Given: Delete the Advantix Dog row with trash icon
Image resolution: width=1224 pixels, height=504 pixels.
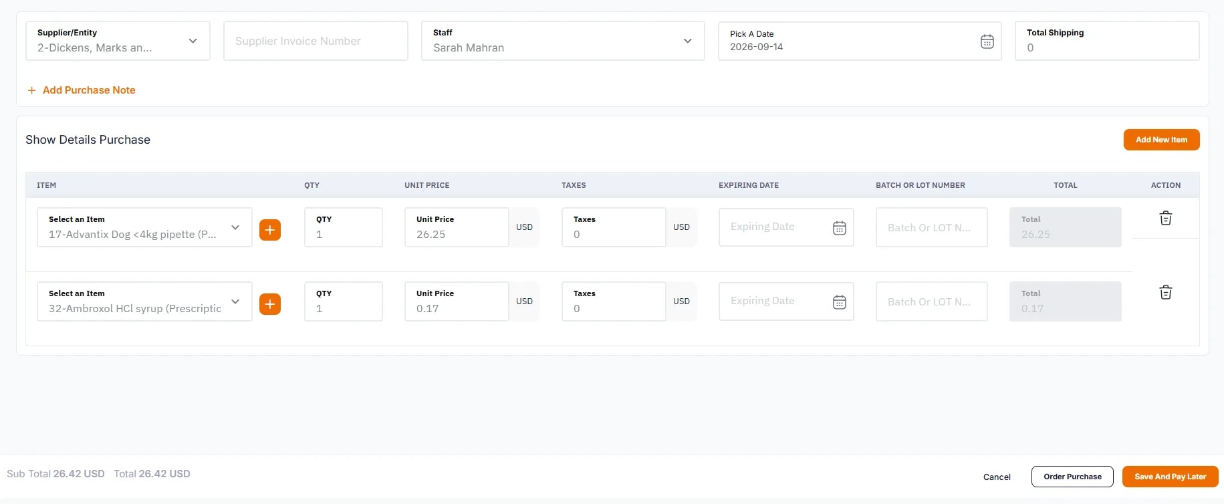Looking at the screenshot, I should click(1166, 218).
